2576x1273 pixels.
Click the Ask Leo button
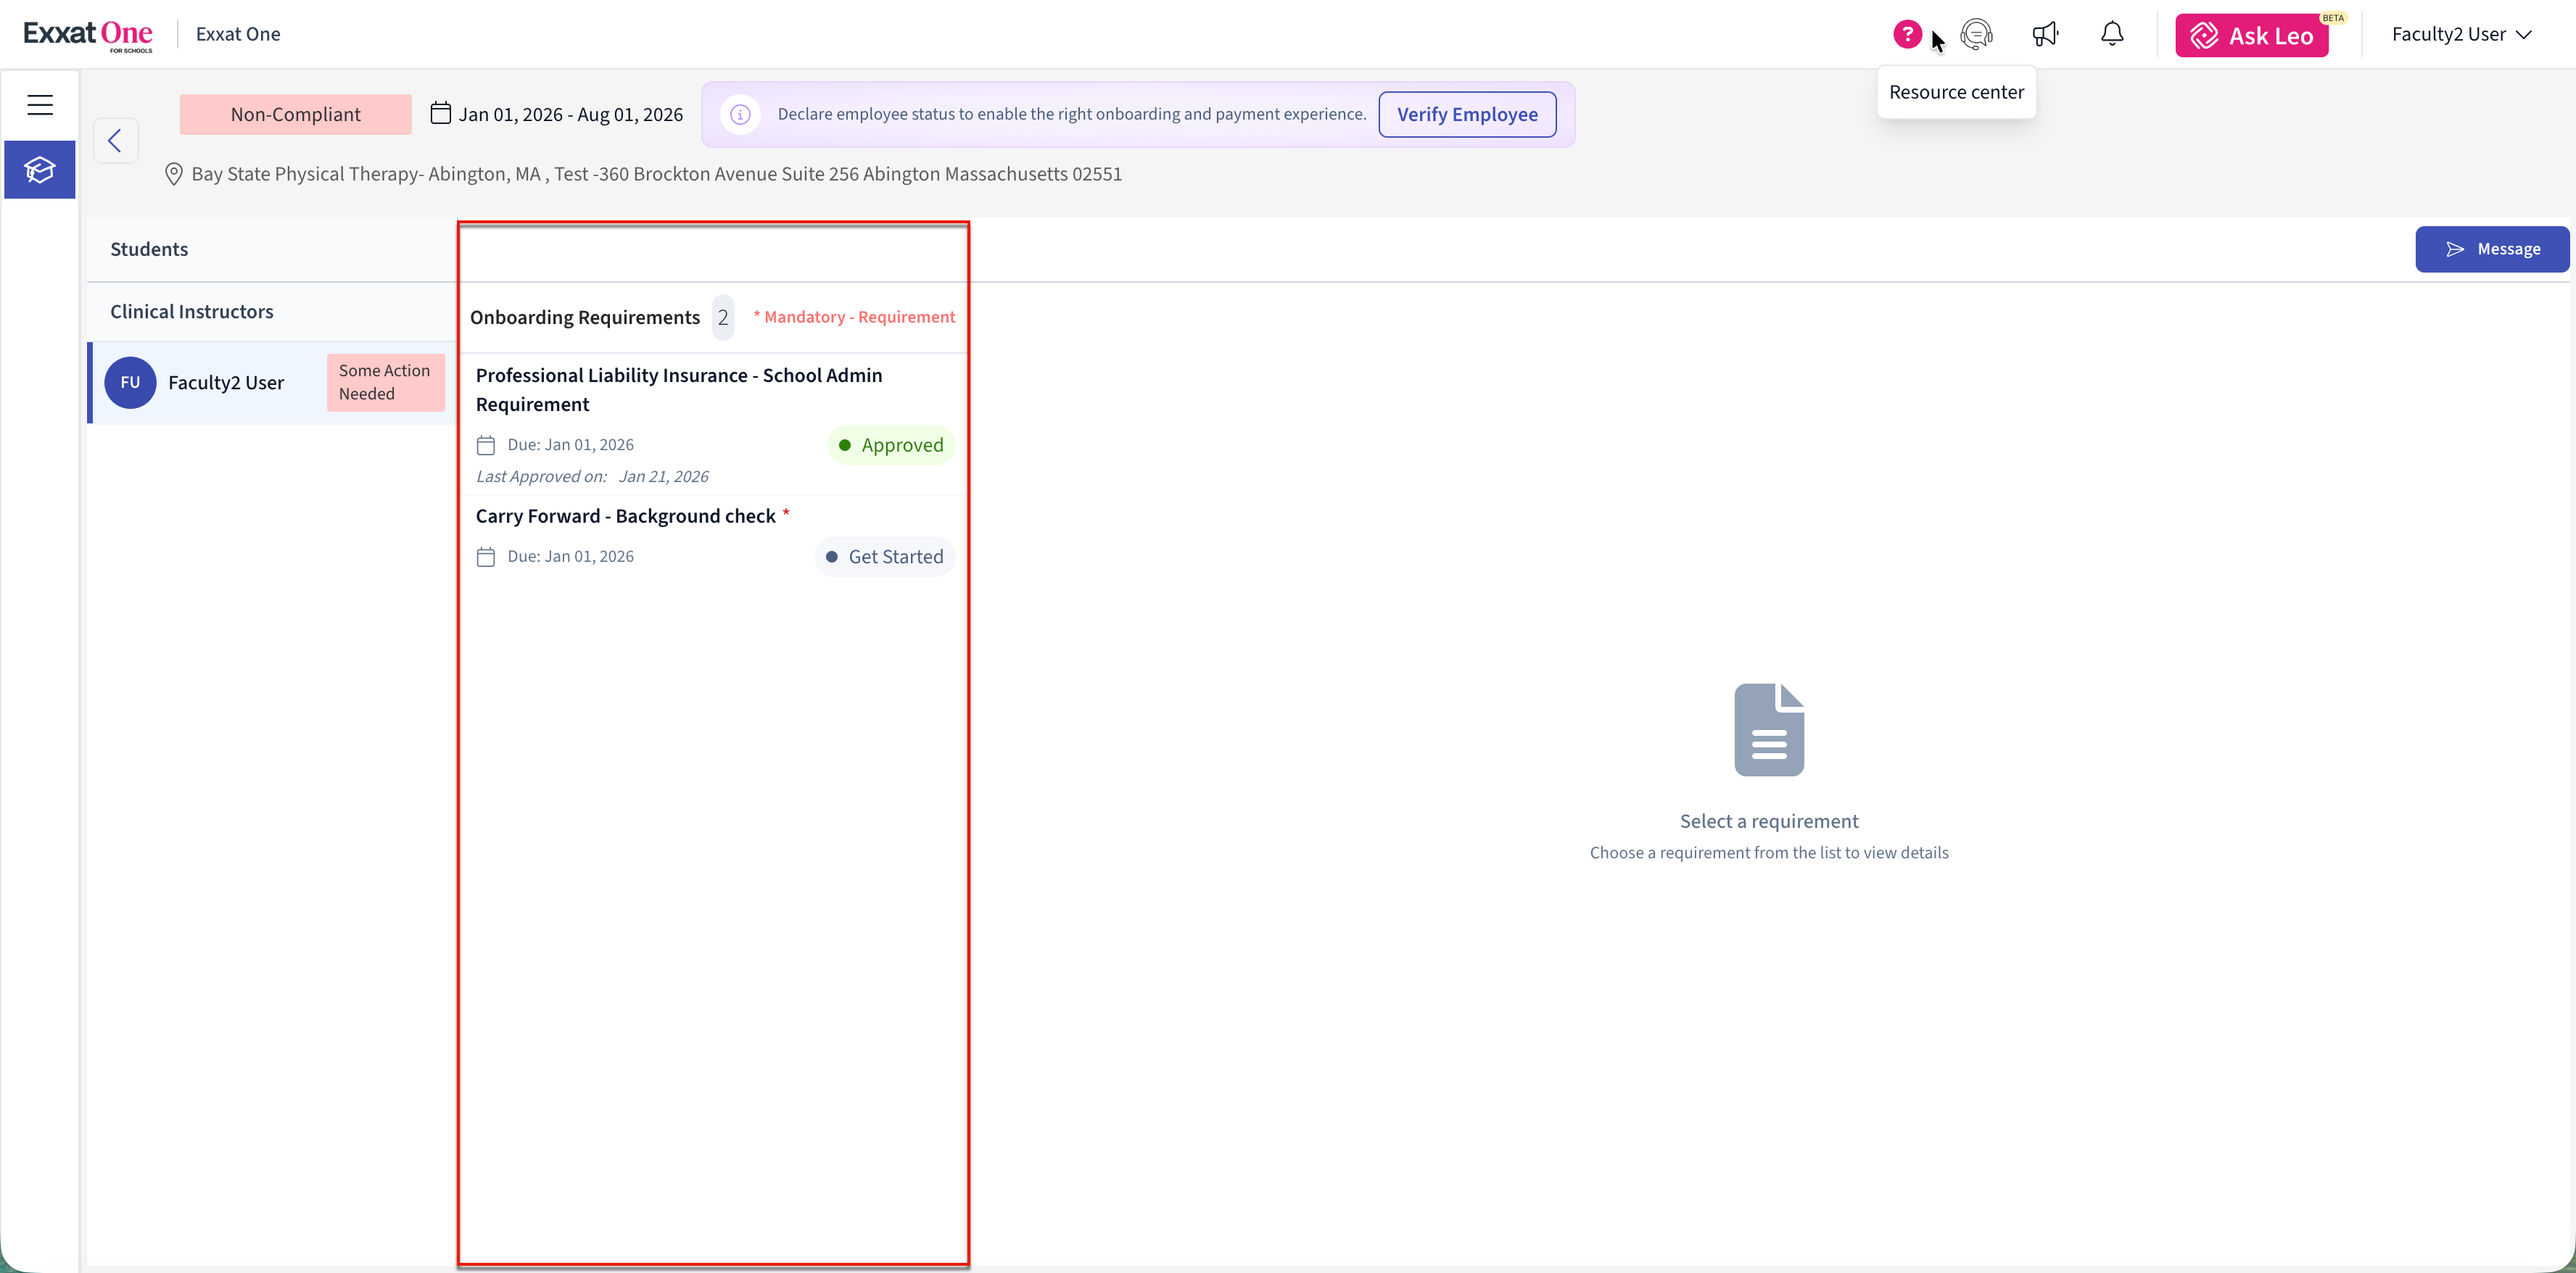coord(2252,36)
